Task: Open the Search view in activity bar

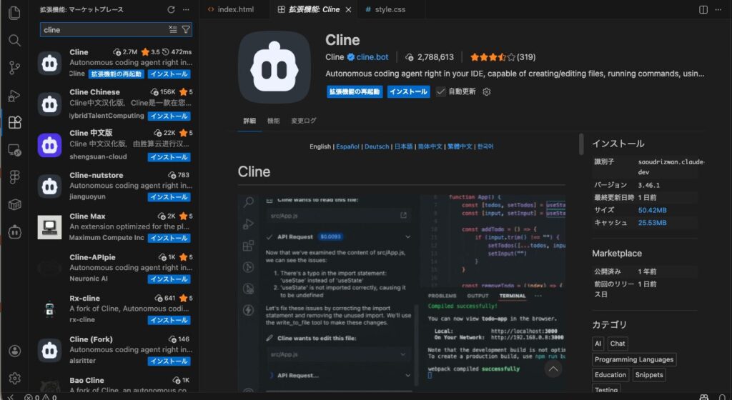Action: click(14, 40)
